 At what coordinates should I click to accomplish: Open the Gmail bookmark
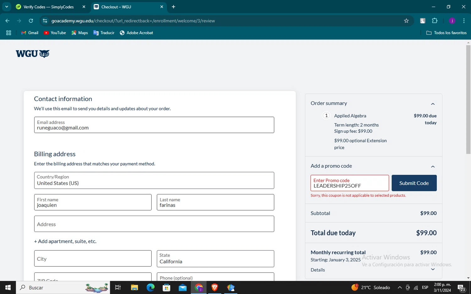click(30, 33)
